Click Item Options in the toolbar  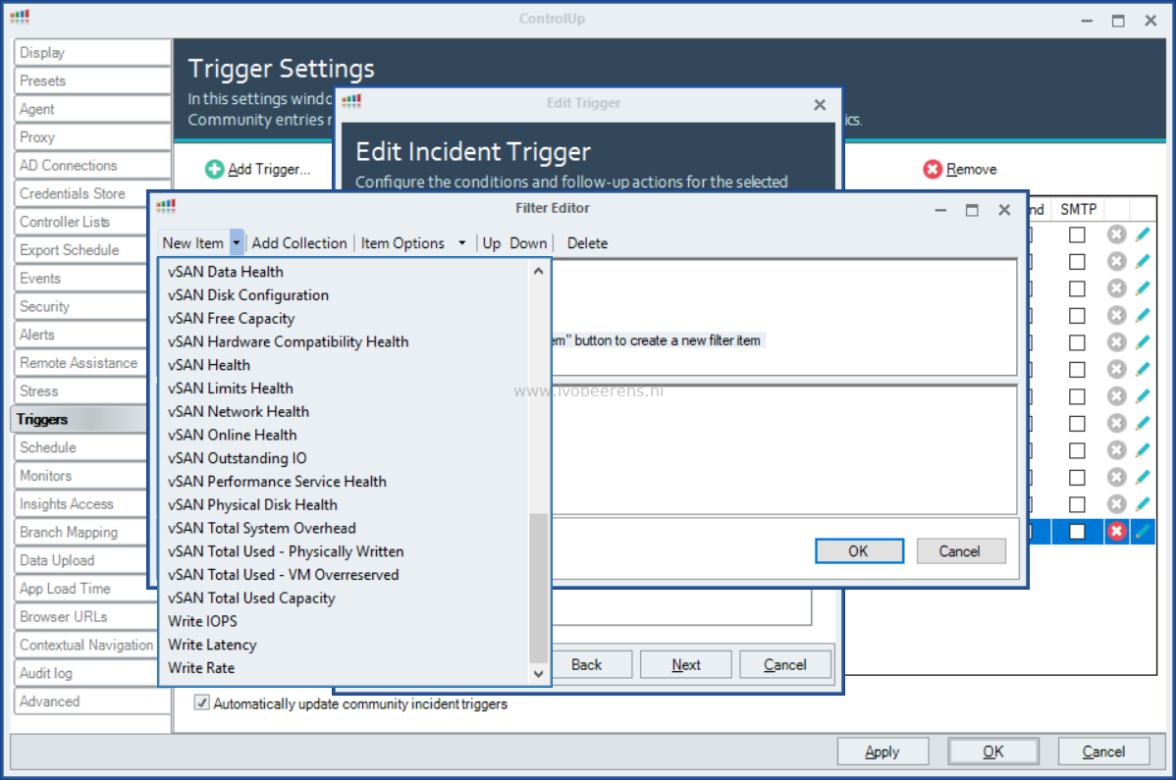click(x=402, y=242)
